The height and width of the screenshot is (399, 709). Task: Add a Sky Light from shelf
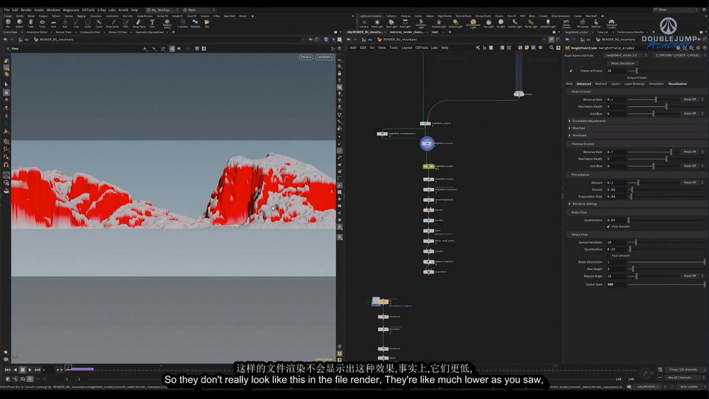pyautogui.click(x=489, y=23)
